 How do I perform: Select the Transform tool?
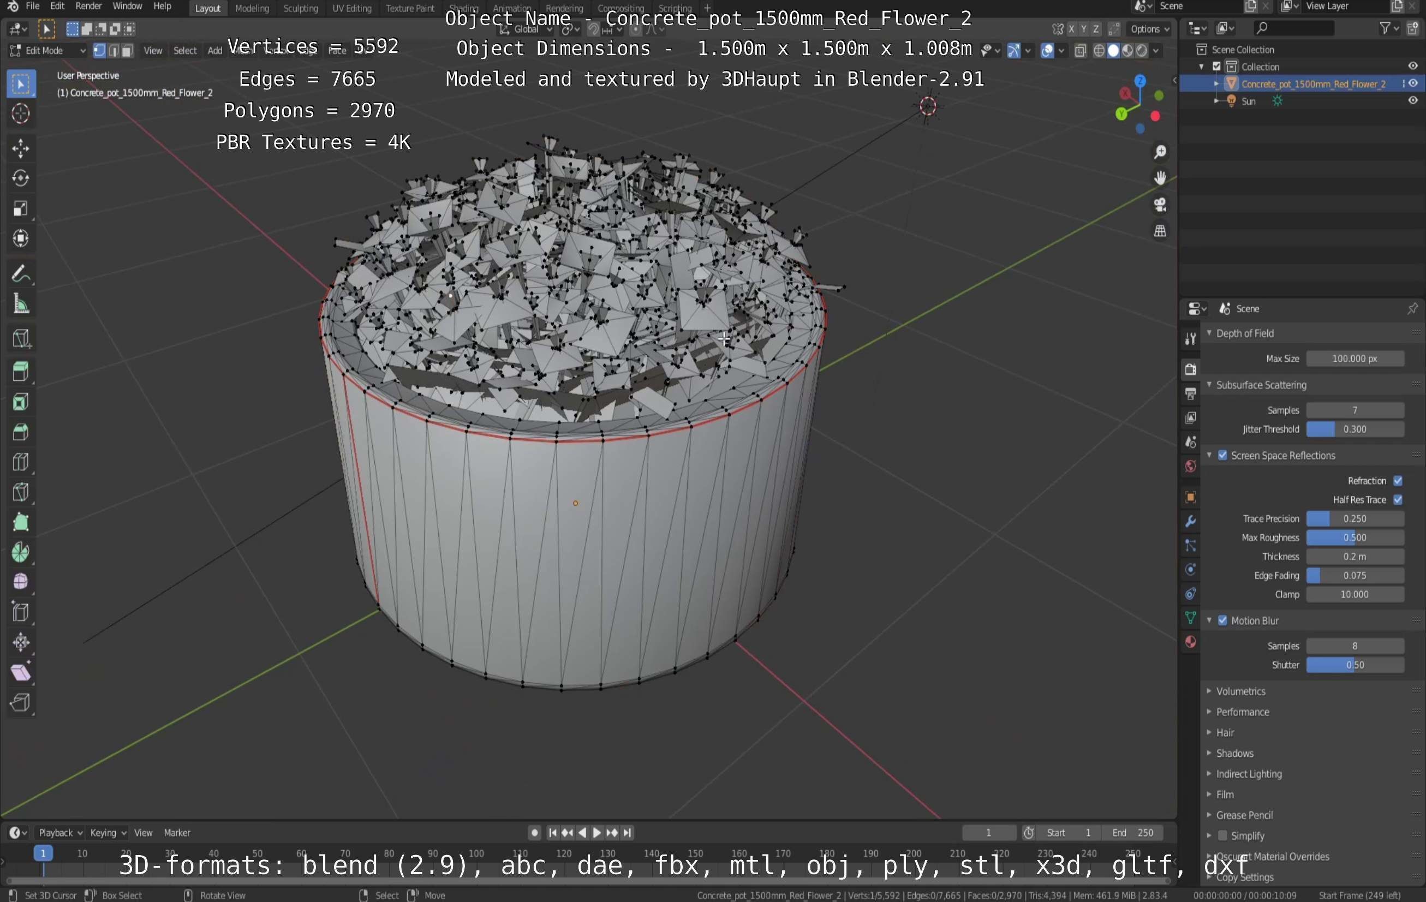[x=21, y=238]
